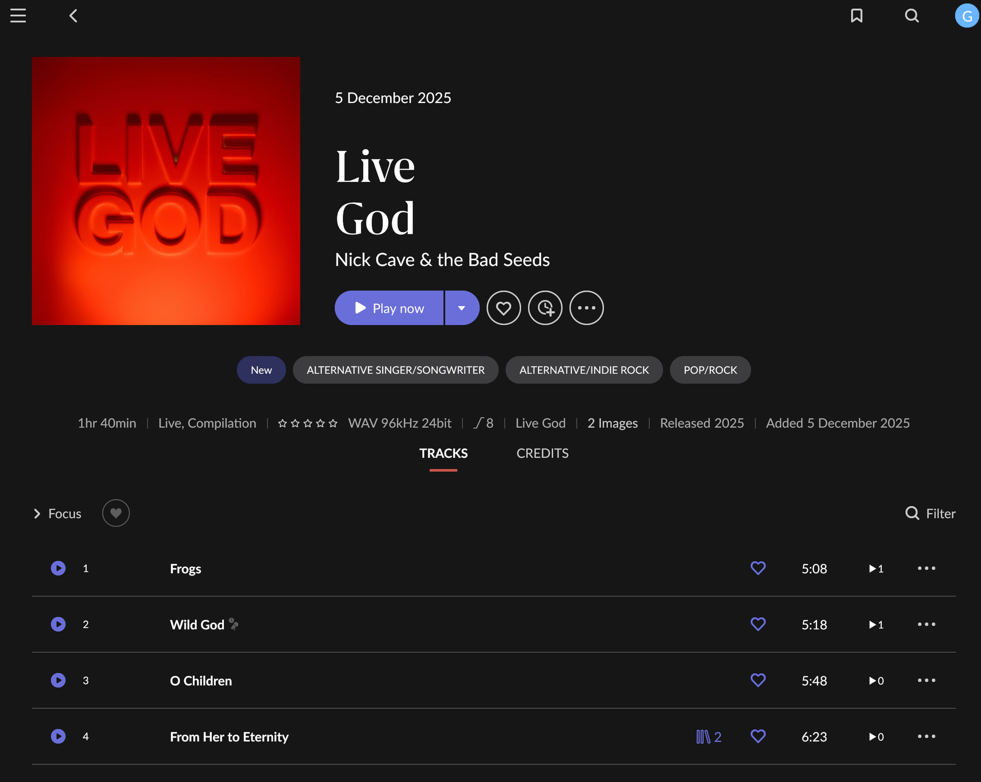
Task: Open bookmarks from the top bar
Action: [x=856, y=16]
